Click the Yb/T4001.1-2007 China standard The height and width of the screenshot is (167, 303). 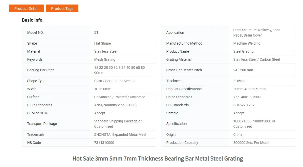click(x=247, y=97)
